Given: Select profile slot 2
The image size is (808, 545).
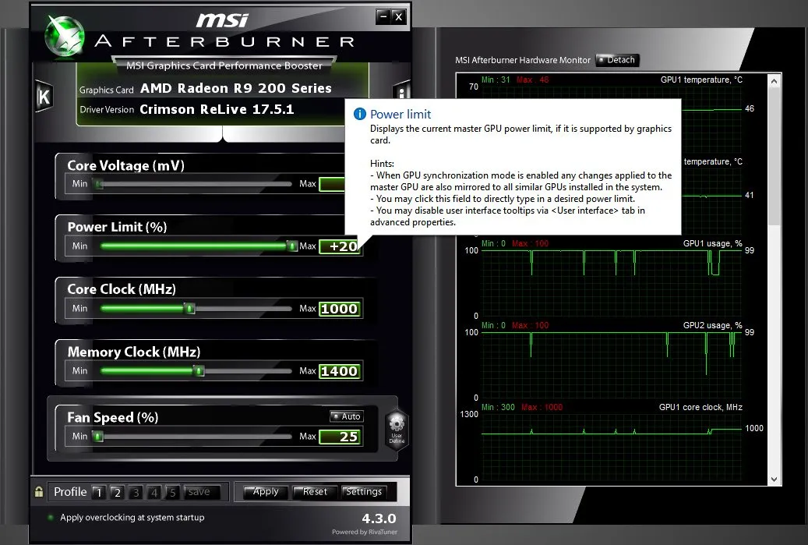Looking at the screenshot, I should click(118, 493).
